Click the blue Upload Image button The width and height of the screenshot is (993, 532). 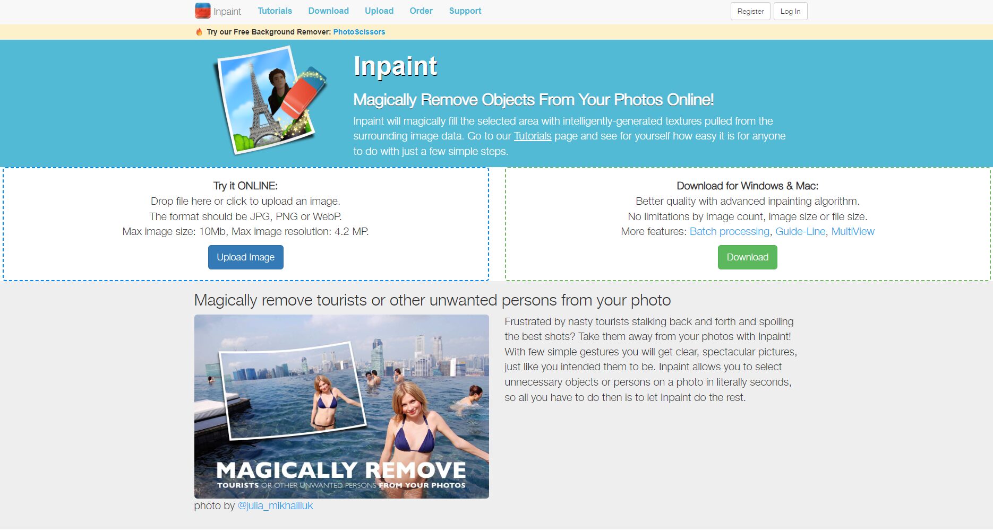point(246,257)
